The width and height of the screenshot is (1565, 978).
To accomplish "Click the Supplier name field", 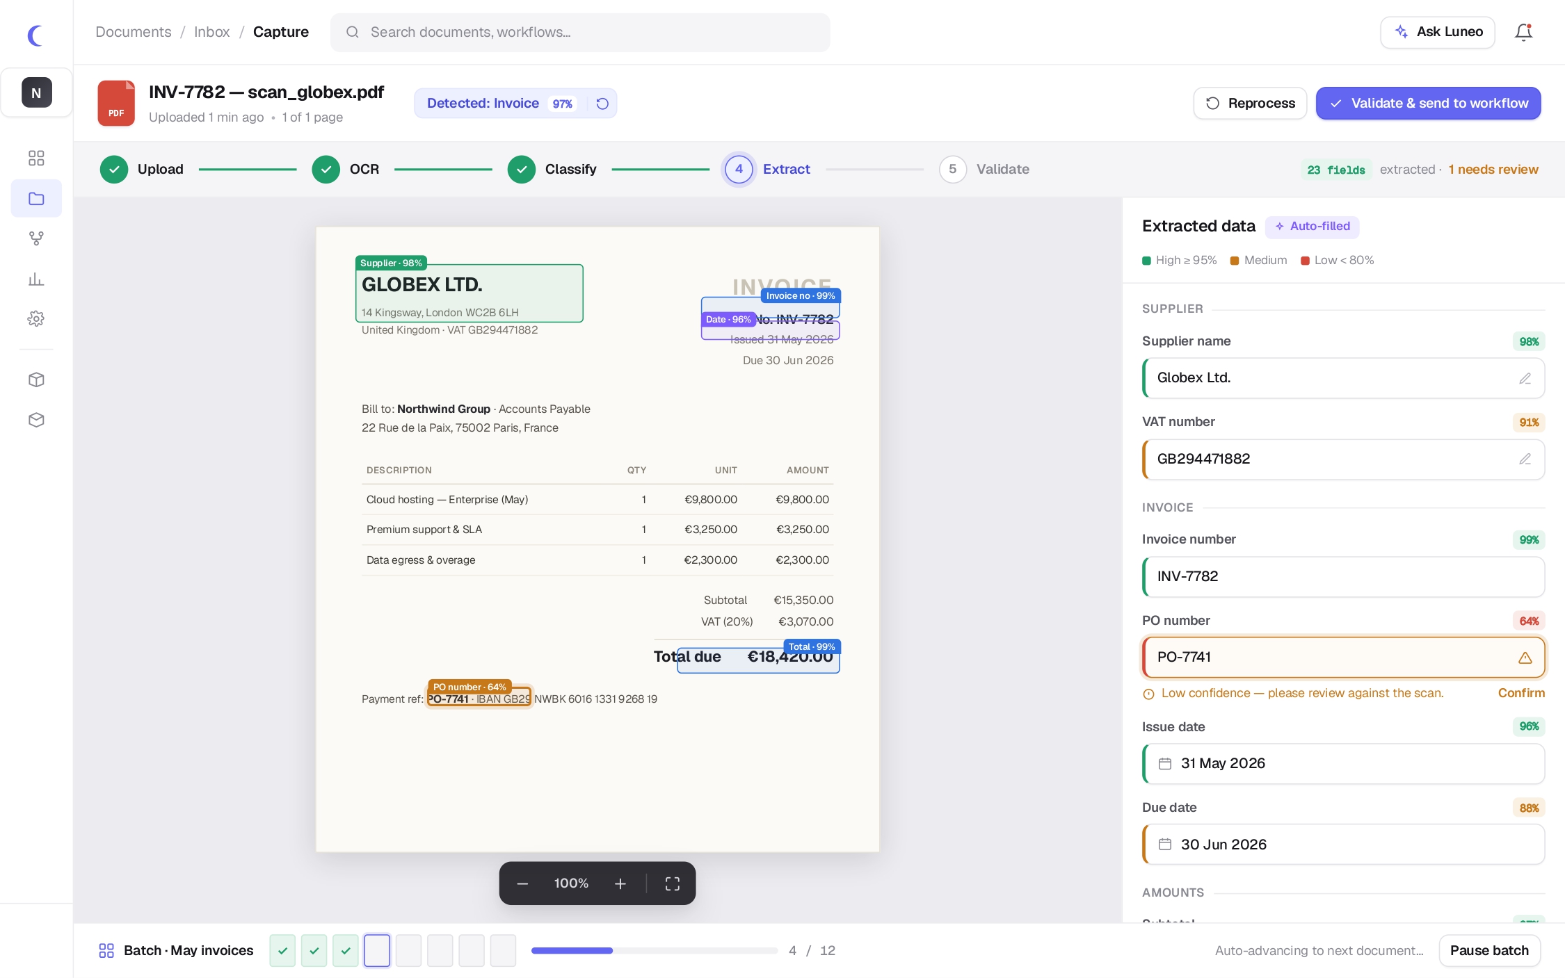I will (x=1343, y=378).
